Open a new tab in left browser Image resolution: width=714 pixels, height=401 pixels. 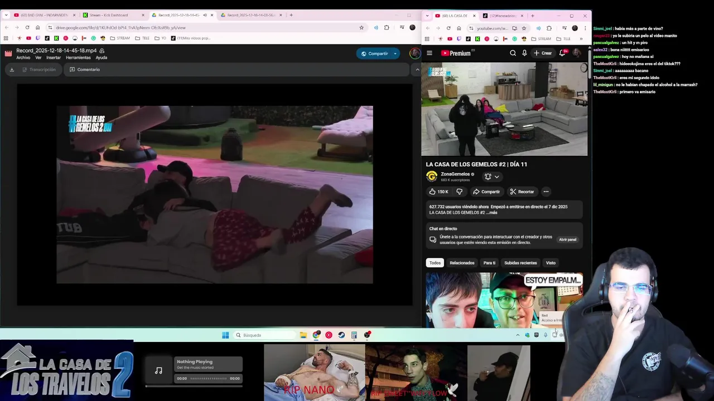coord(291,15)
